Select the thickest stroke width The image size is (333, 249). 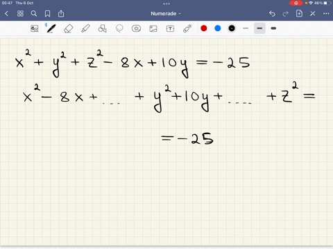click(273, 28)
